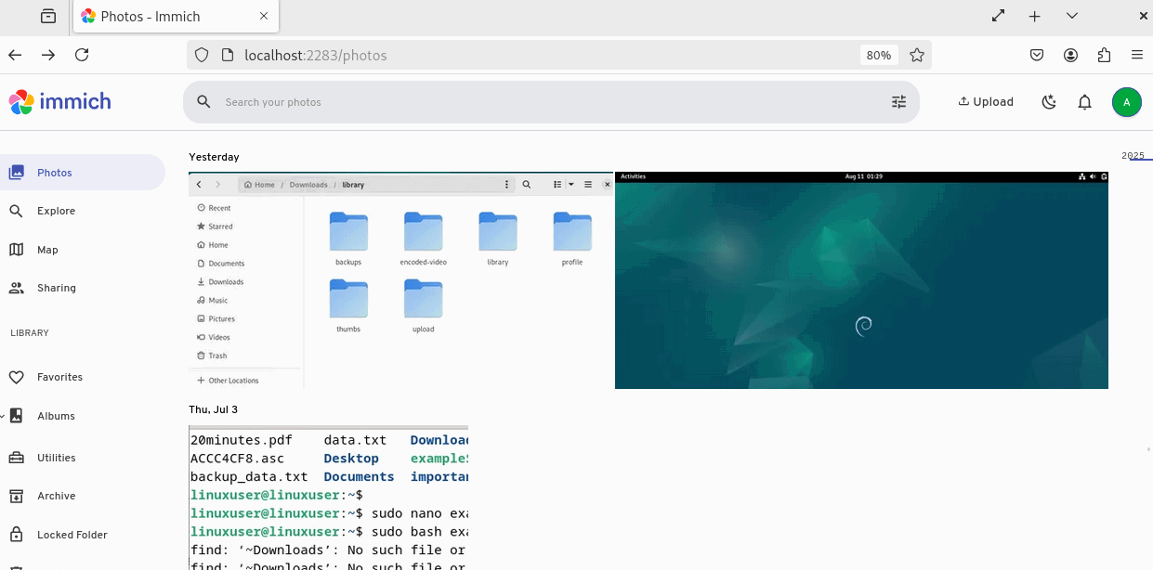The width and height of the screenshot is (1153, 570).
Task: Open the file manager screenshot thumbnail
Action: pyautogui.click(x=400, y=280)
